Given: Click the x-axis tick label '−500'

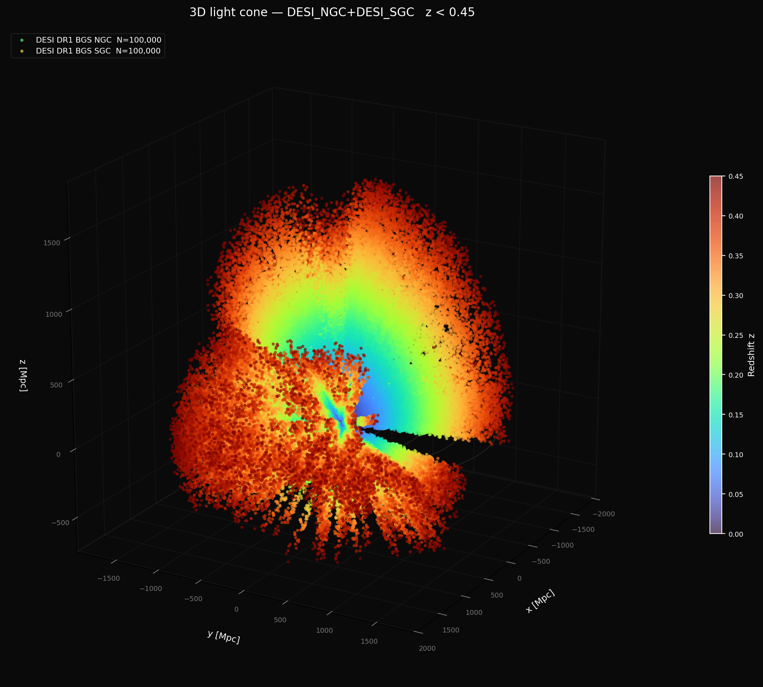Looking at the screenshot, I should pos(541,562).
